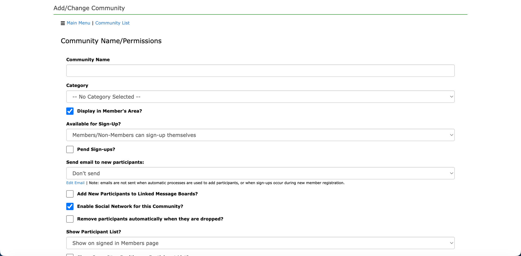Open the Available for Sign-Up dropdown
Screen dimensions: 521x256
point(260,135)
